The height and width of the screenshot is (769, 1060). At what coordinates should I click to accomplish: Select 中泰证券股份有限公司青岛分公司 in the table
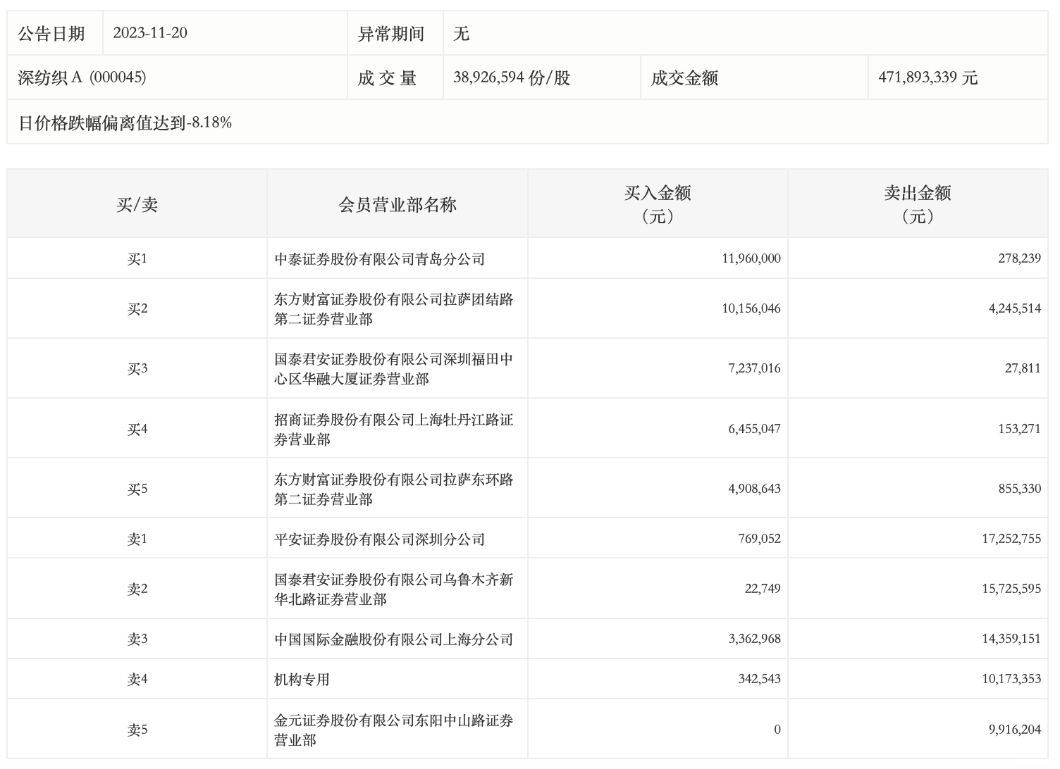pyautogui.click(x=380, y=259)
